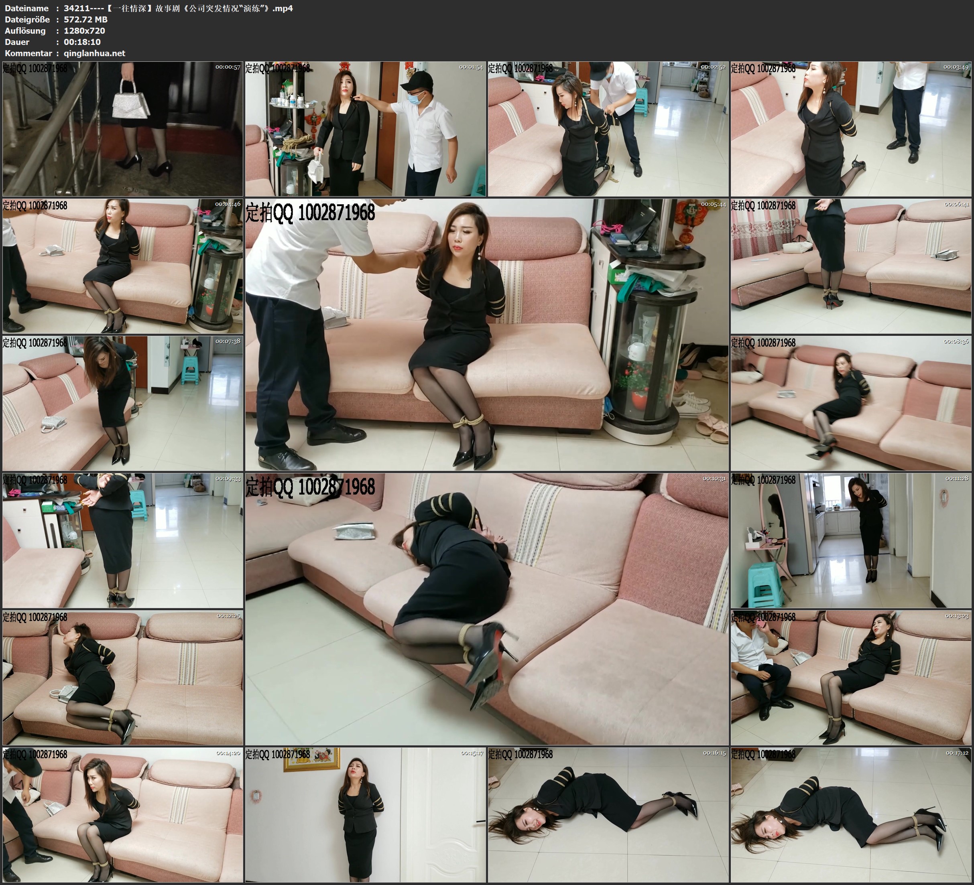Open the frame at 00:16:15

pyautogui.click(x=608, y=815)
